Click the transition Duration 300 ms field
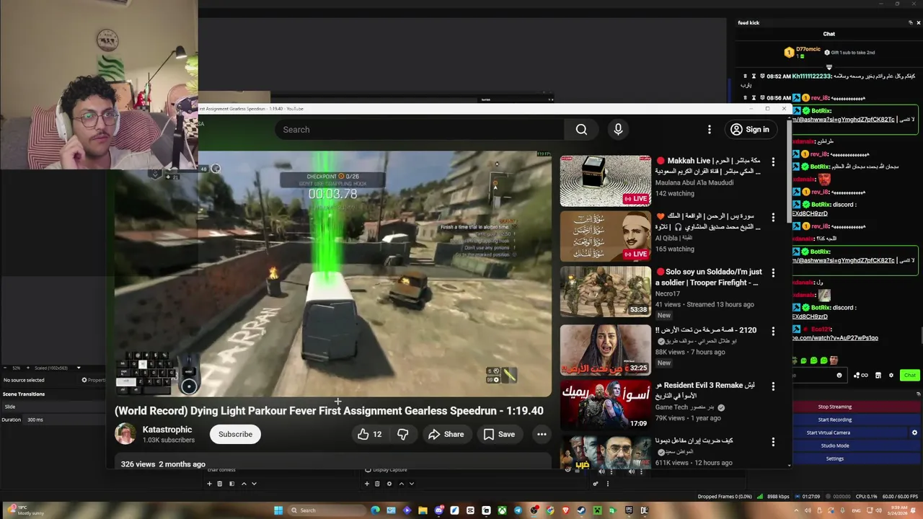The image size is (923, 519). click(x=65, y=420)
